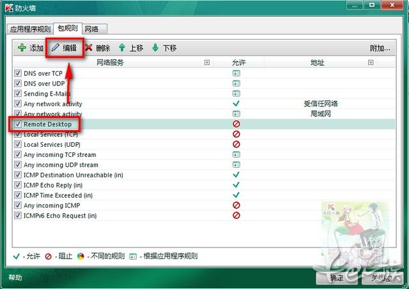The width and height of the screenshot is (409, 289).
Task: Click allow checkmark for ICMP Destination Unreachable
Action: (x=236, y=175)
